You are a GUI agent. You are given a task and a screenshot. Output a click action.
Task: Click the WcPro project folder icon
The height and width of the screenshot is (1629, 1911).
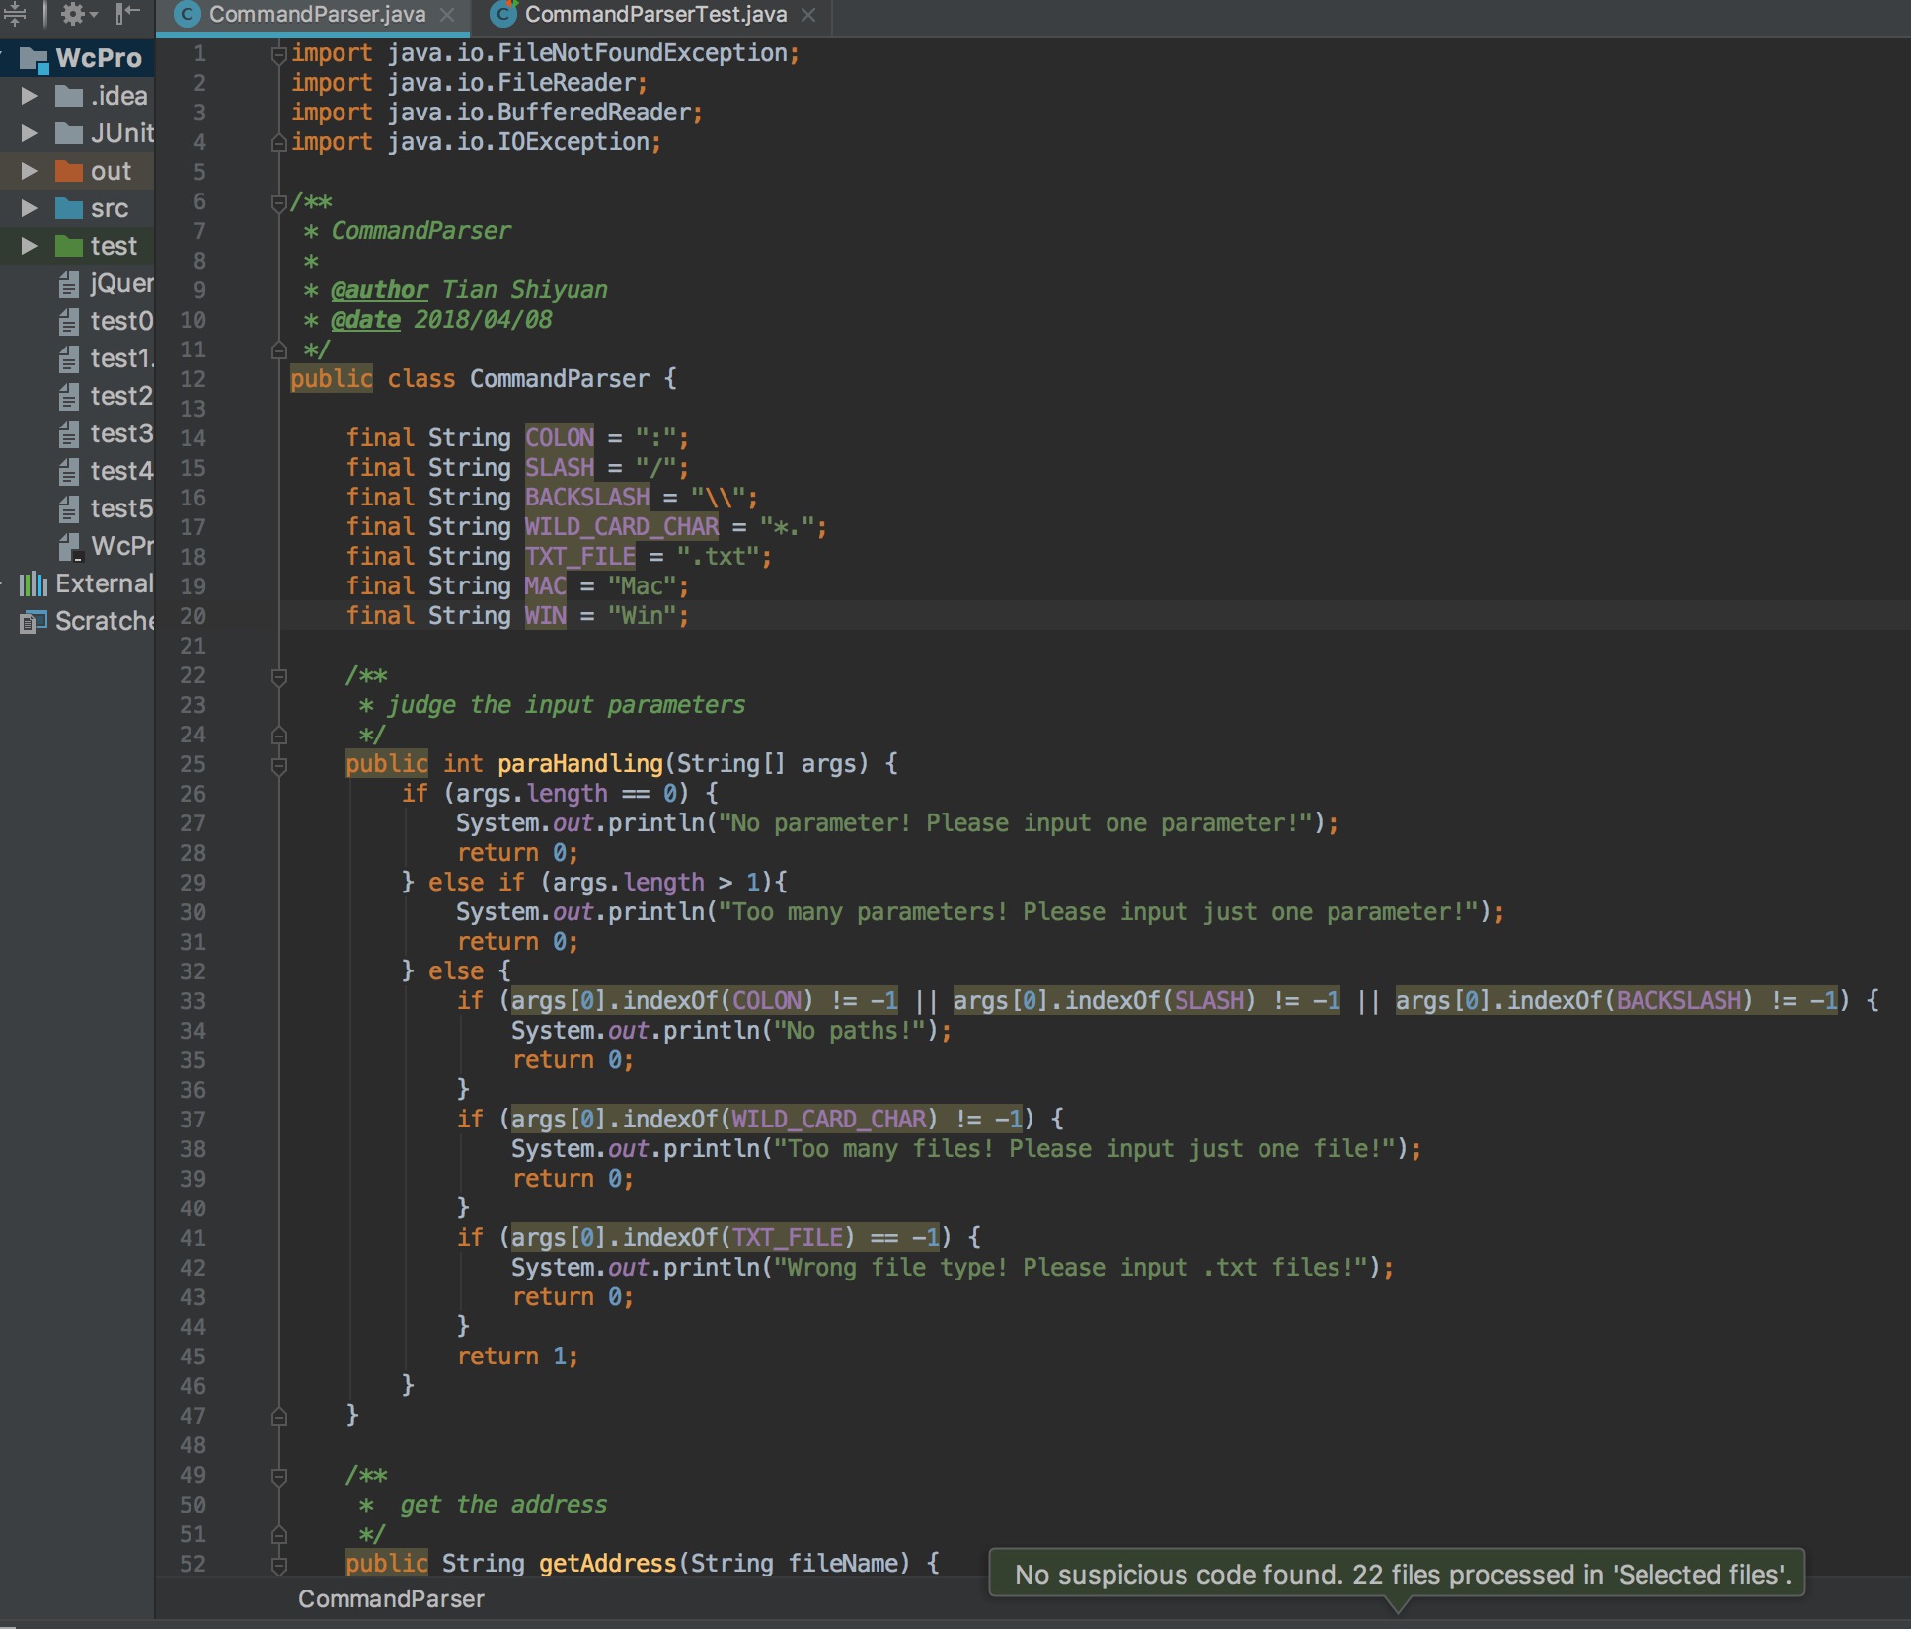(35, 59)
